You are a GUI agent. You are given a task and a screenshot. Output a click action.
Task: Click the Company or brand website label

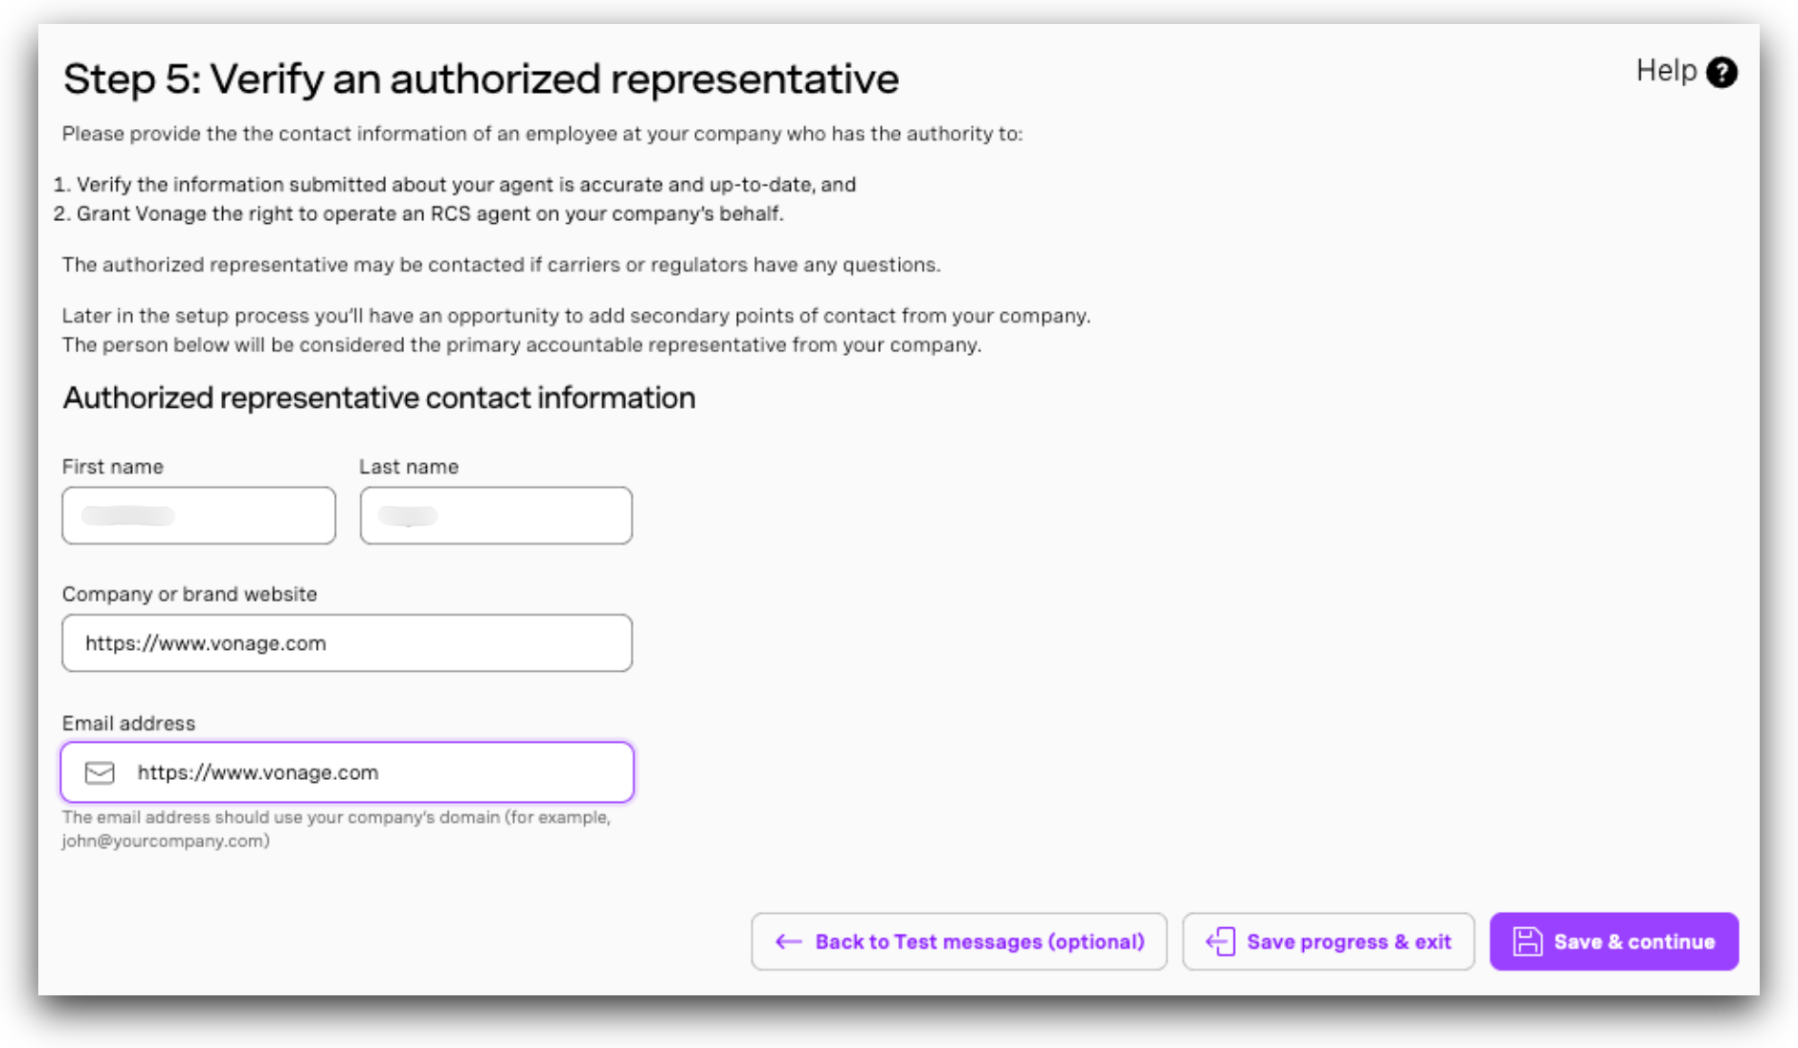[190, 594]
